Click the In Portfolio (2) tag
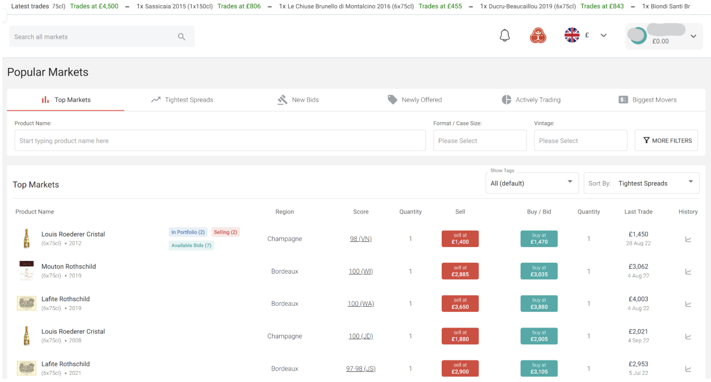This screenshot has height=382, width=711. tap(188, 232)
